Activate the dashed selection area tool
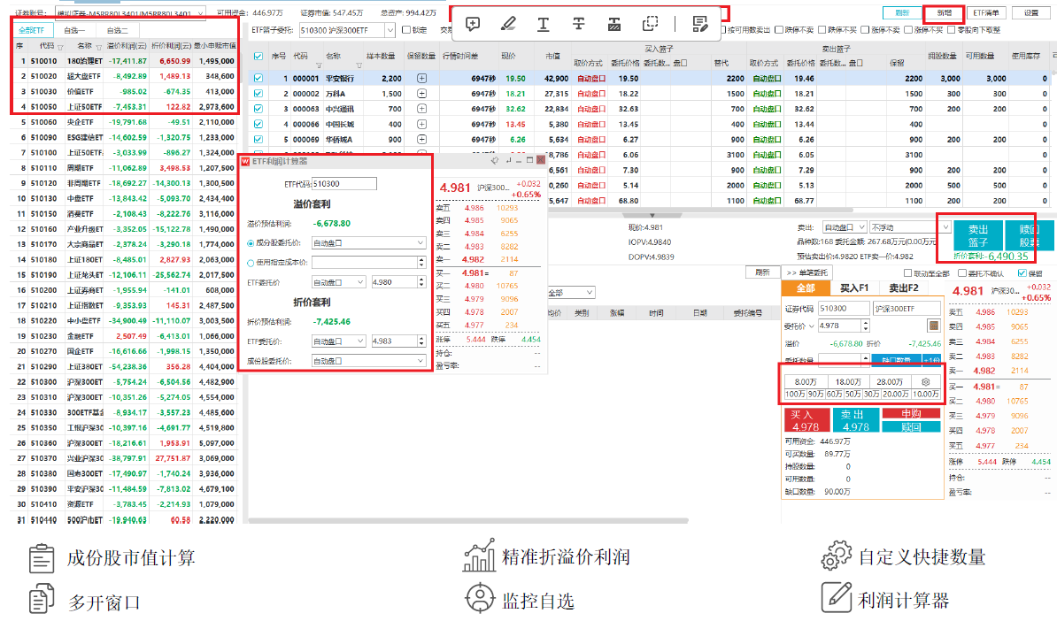Image resolution: width=1057 pixels, height=644 pixels. (650, 24)
